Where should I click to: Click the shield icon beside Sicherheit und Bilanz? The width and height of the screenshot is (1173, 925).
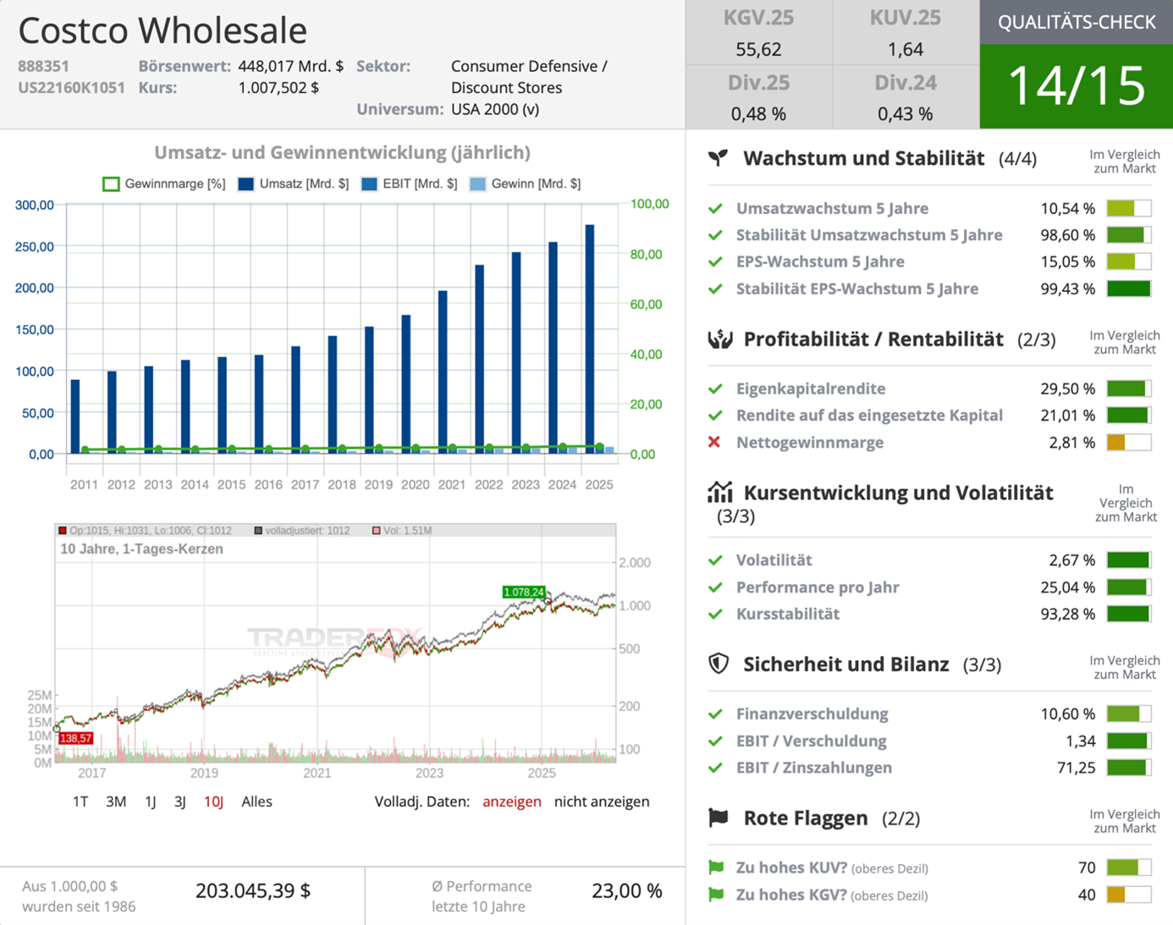tap(719, 663)
